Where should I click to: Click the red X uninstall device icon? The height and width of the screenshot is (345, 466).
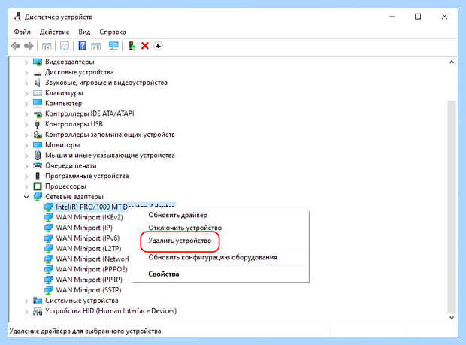coord(145,46)
